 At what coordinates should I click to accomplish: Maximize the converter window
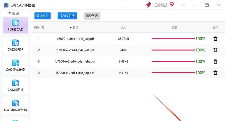click(207, 5)
